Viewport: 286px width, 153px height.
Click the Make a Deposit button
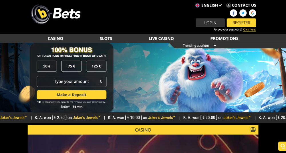coord(71,95)
